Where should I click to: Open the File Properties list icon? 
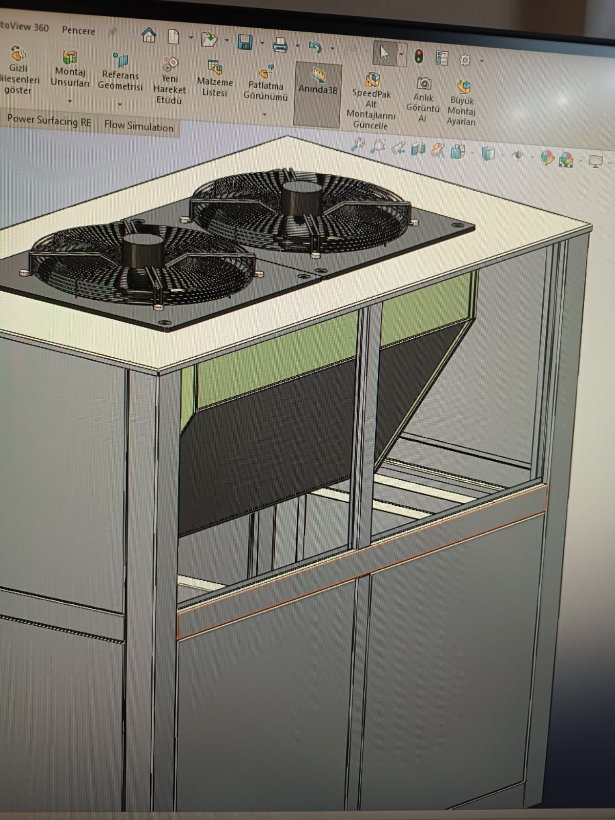442,58
